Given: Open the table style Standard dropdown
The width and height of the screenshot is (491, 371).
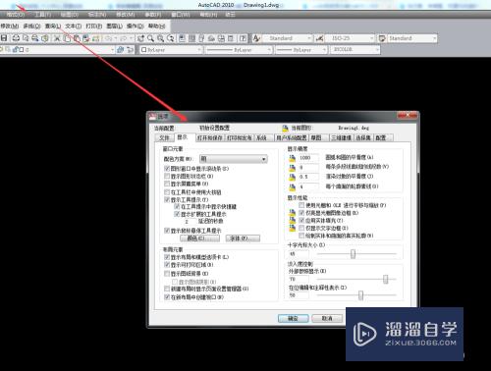Looking at the screenshot, I should [412, 38].
